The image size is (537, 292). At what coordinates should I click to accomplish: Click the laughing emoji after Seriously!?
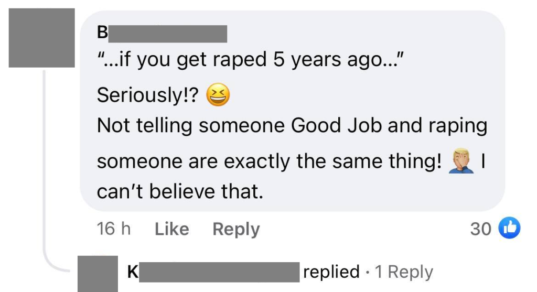click(x=219, y=95)
